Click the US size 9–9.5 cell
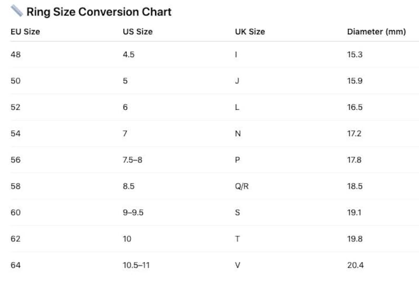 [x=133, y=213]
